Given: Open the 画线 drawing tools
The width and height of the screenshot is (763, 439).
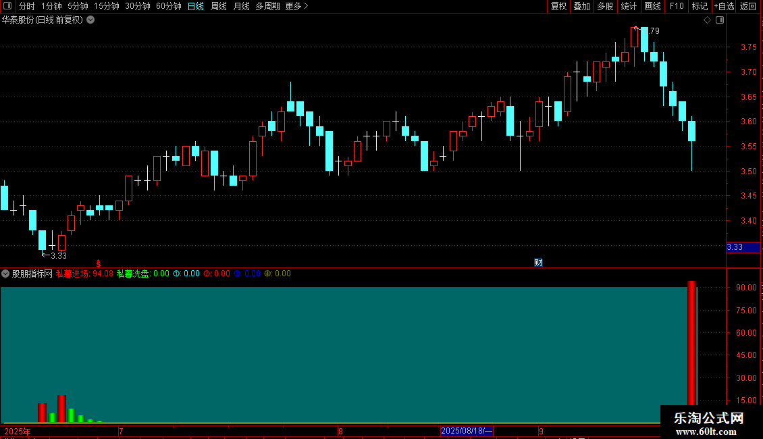Looking at the screenshot, I should tap(652, 6).
